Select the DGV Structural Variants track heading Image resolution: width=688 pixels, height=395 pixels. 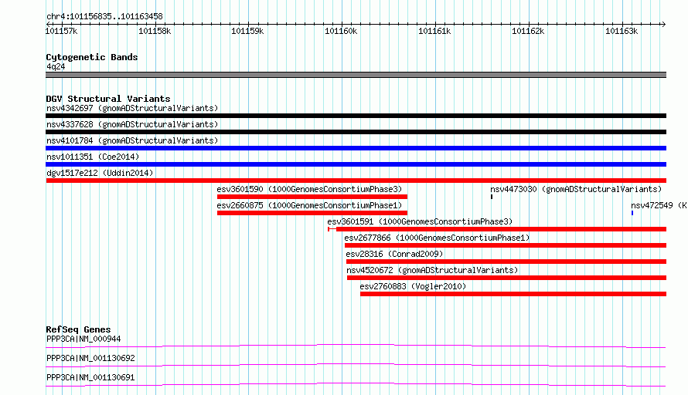(x=108, y=99)
